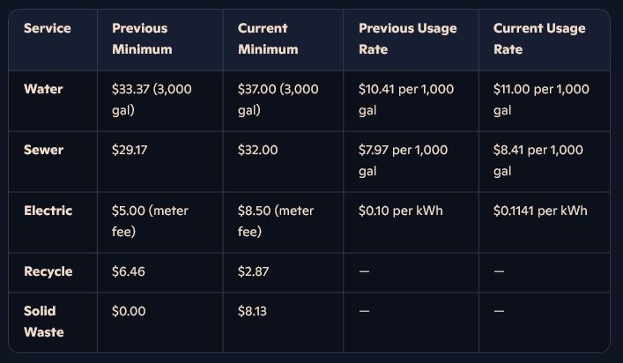Click the $0.1141 per kWh cell

point(540,211)
